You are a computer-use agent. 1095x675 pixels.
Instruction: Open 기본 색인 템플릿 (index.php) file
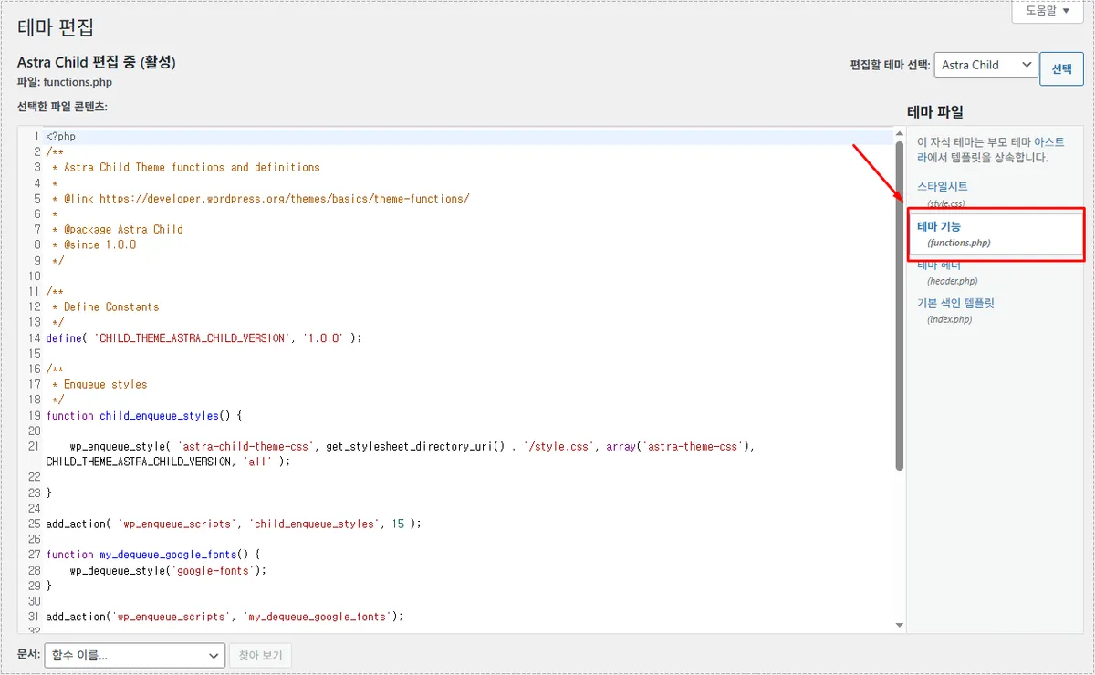click(954, 302)
